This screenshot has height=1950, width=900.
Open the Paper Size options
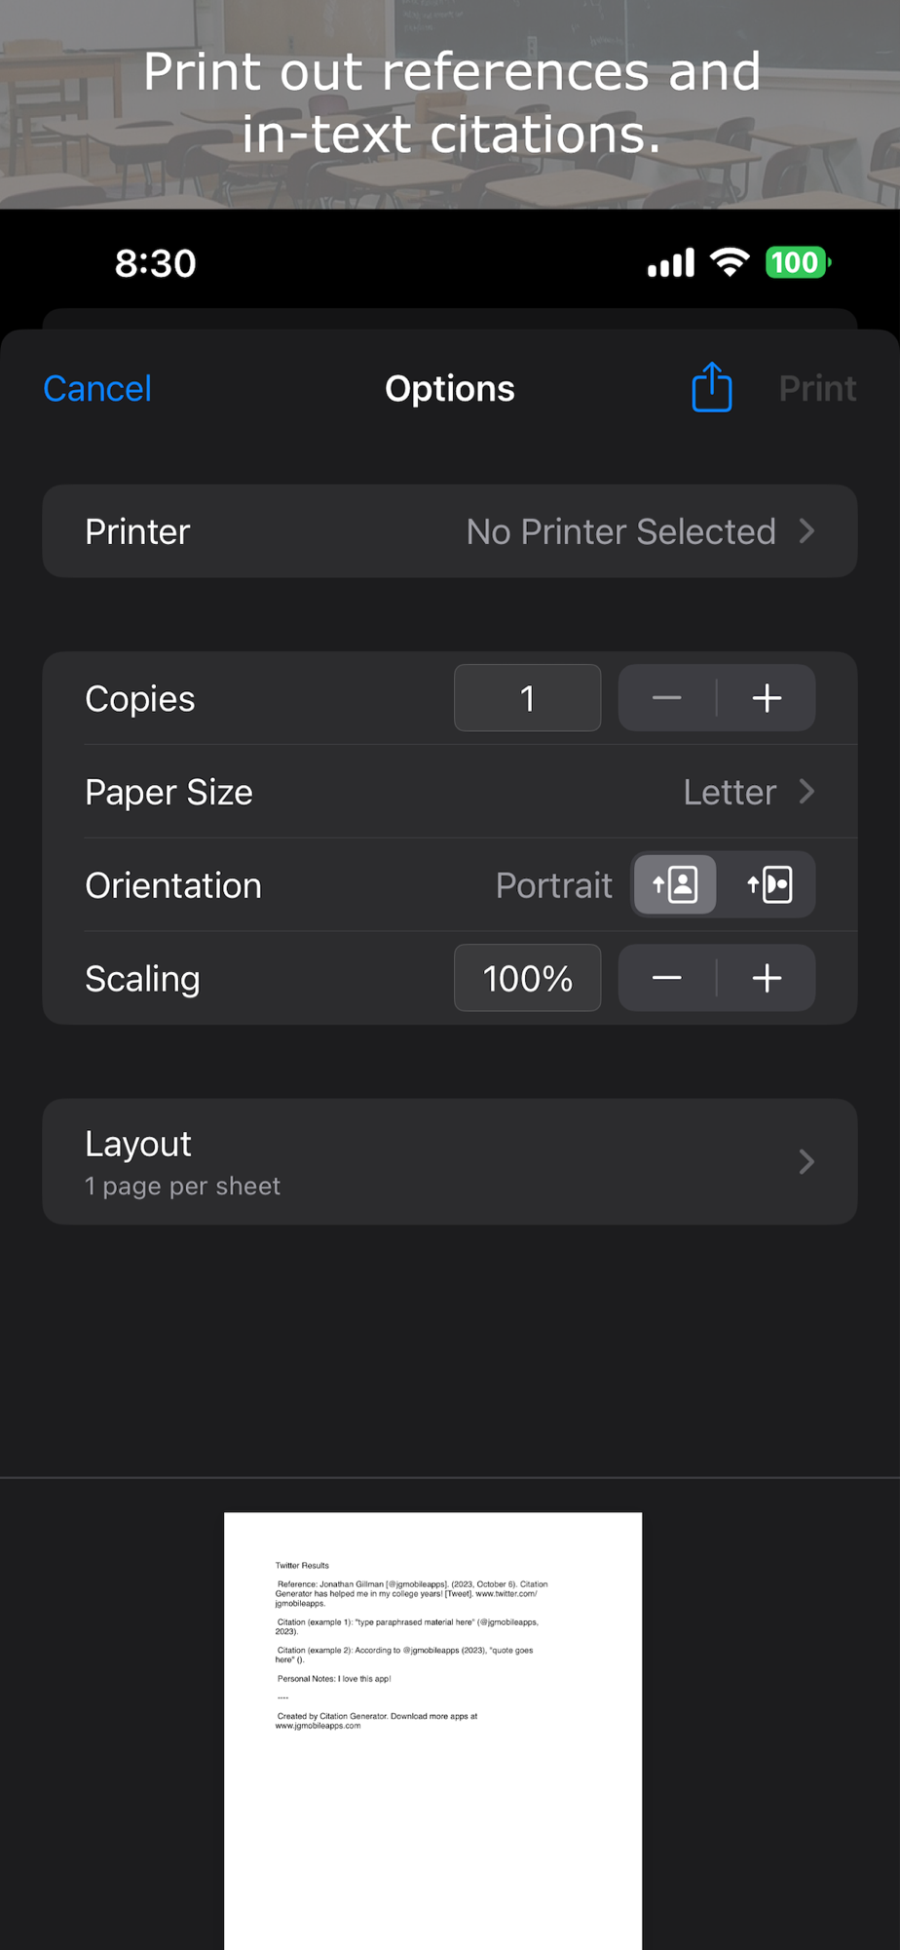click(x=449, y=792)
